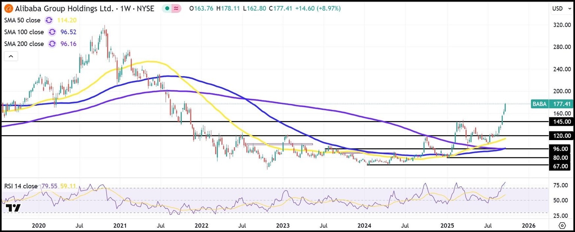Screen dimensions: 575x232
Task: Click the refresh icon beside SMA 100 close
Action: 52,32
